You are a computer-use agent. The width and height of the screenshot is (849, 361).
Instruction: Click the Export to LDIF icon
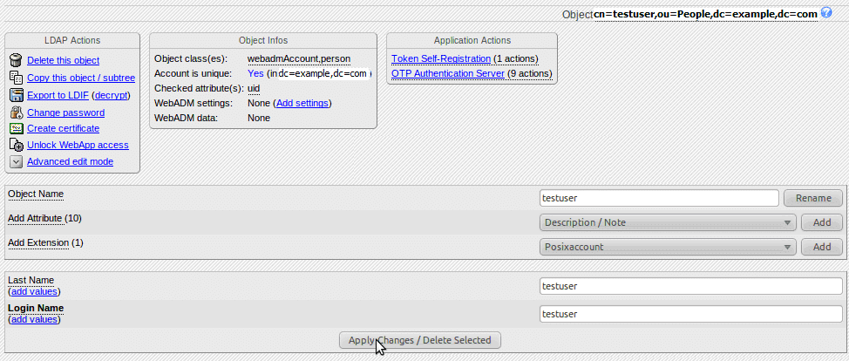pyautogui.click(x=16, y=95)
